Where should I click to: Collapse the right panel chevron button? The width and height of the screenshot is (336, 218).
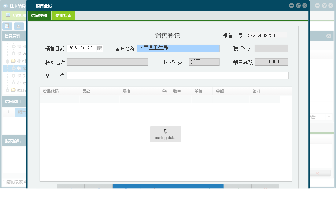pyautogui.click(x=329, y=36)
